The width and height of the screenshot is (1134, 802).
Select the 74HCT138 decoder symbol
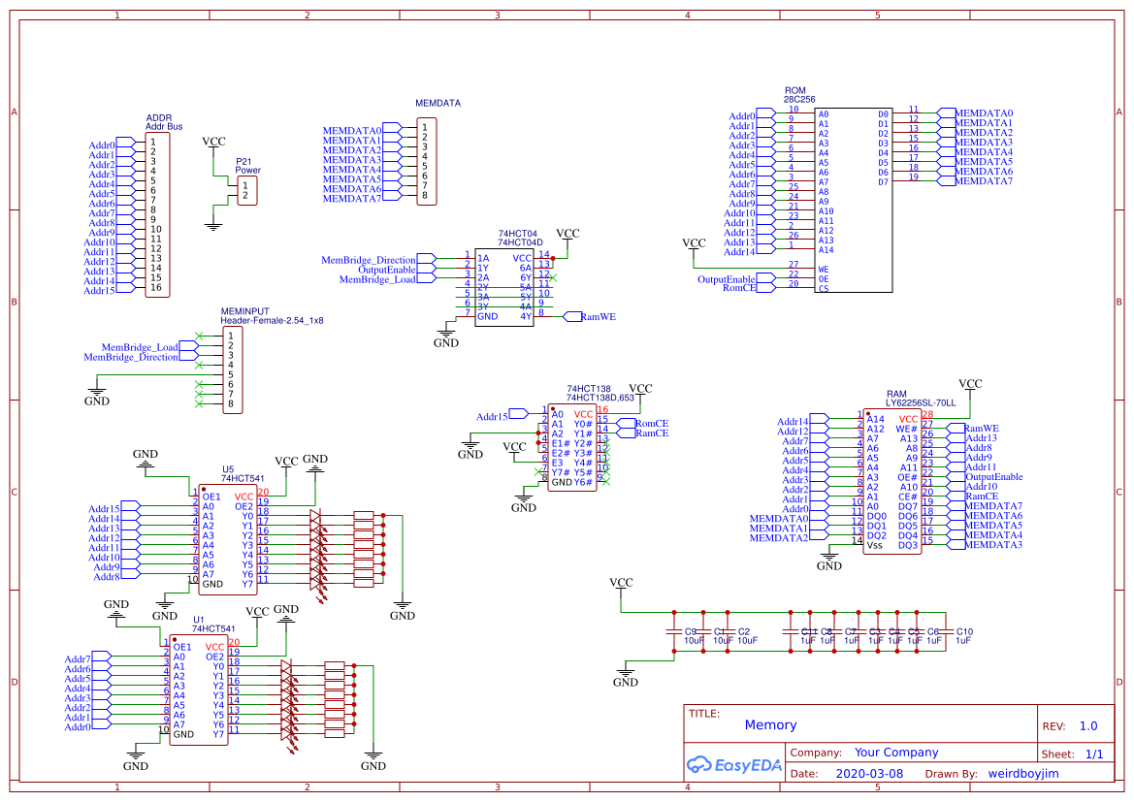pyautogui.click(x=572, y=446)
